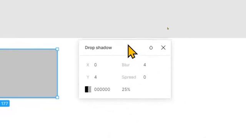Image resolution: width=246 pixels, height=138 pixels.
Task: Click the 25% opacity field
Action: click(x=126, y=89)
